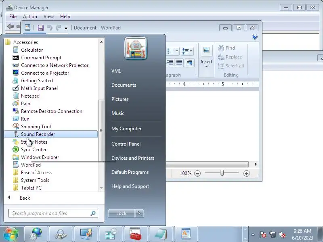Open My Computer
This screenshot has width=323, height=242.
(x=126, y=129)
